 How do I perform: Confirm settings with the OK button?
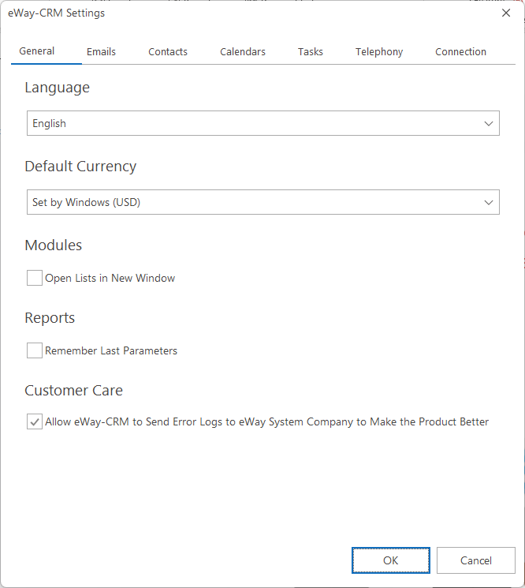pyautogui.click(x=390, y=560)
